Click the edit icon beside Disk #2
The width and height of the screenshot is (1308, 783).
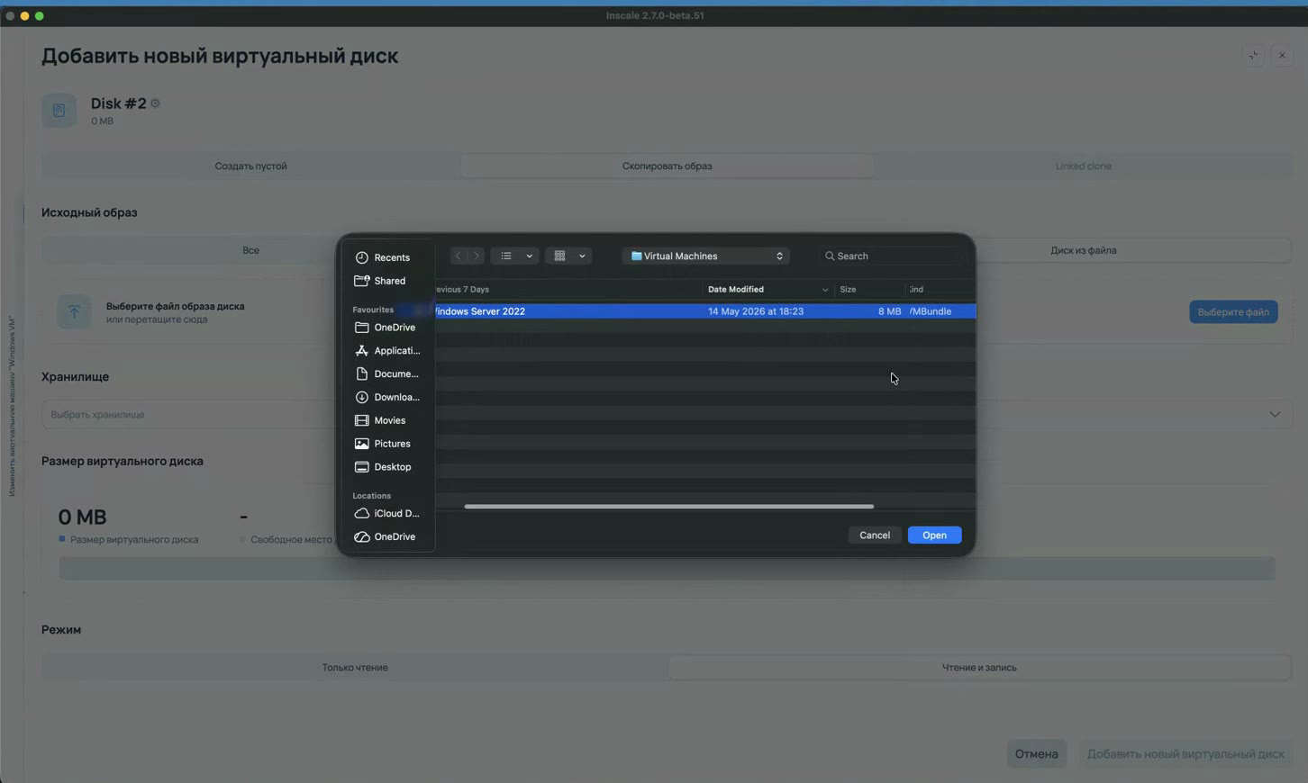156,103
